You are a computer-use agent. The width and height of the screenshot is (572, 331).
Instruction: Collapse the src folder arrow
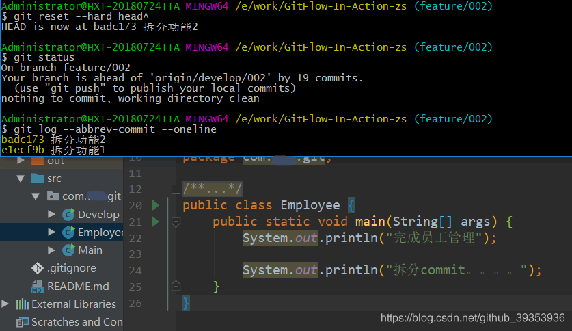[21, 178]
